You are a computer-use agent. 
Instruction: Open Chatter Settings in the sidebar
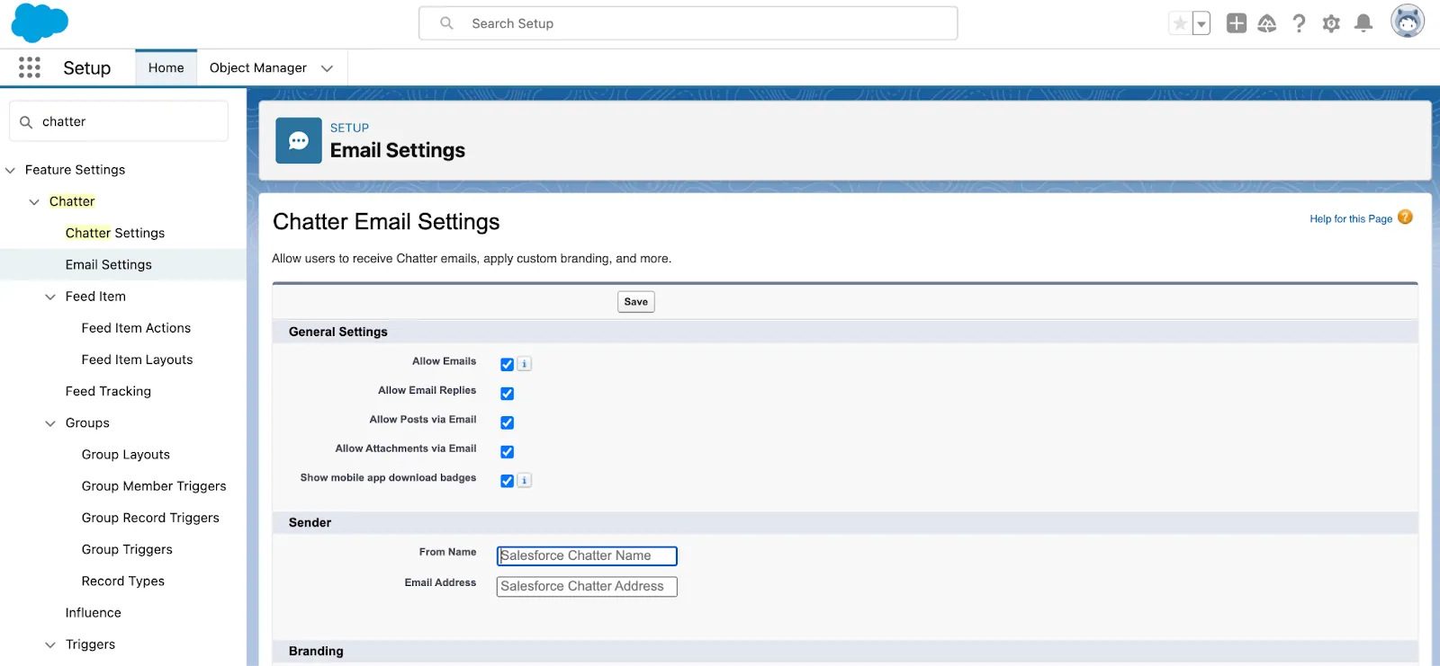pyautogui.click(x=115, y=233)
